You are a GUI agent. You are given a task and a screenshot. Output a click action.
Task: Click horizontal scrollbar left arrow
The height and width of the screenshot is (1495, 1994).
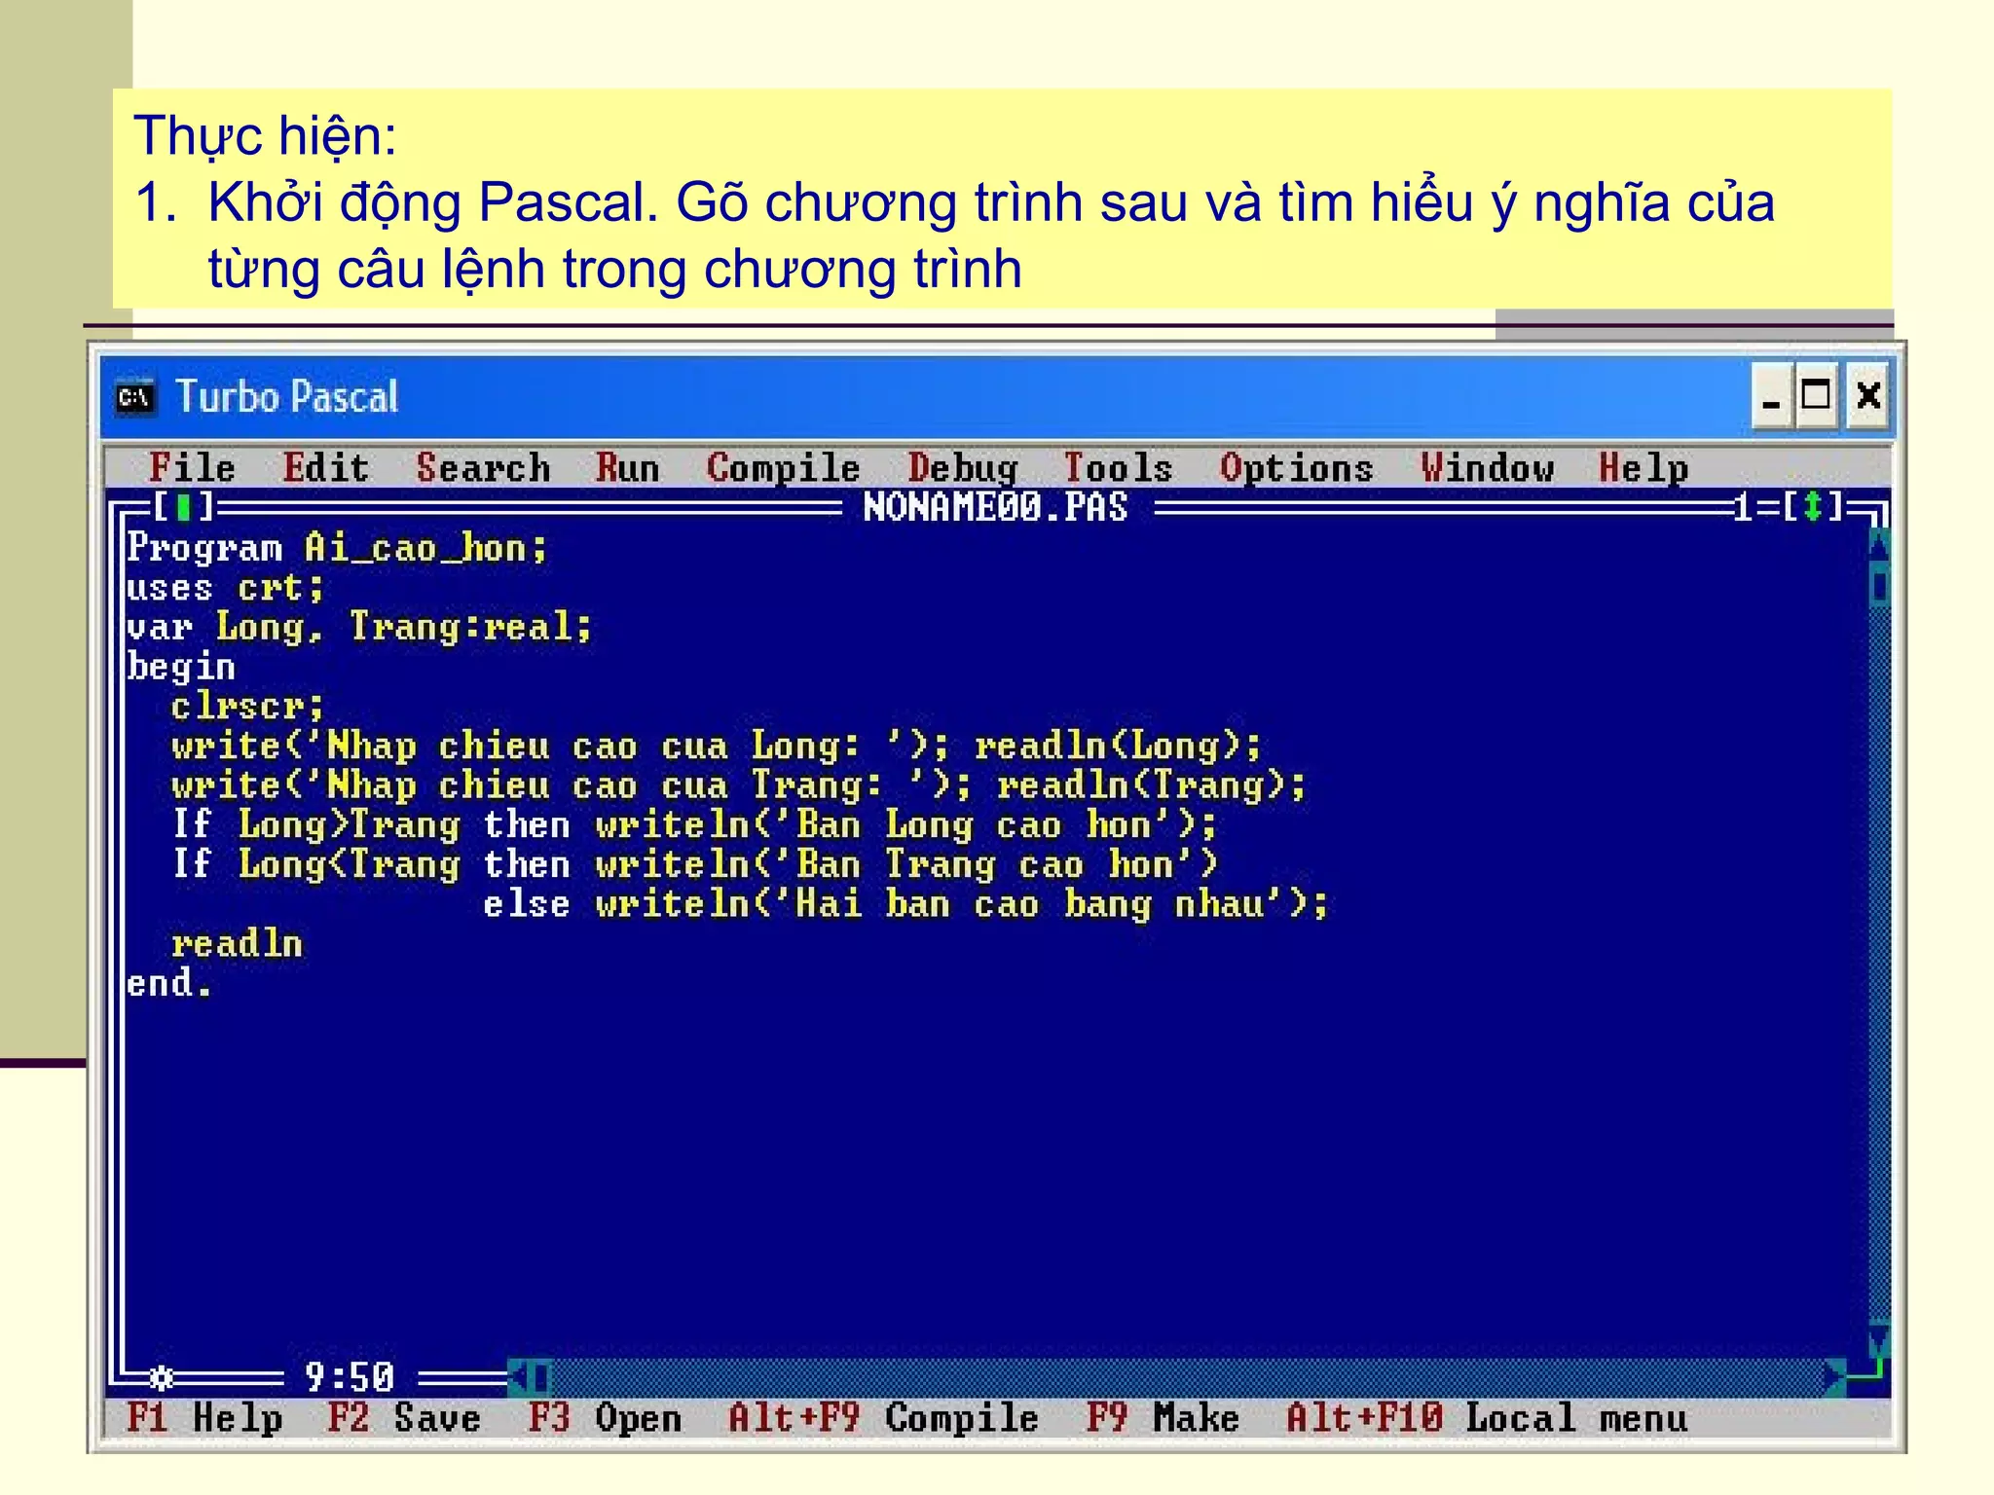coord(519,1377)
